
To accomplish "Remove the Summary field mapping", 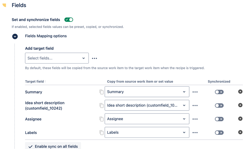I will [x=240, y=92].
